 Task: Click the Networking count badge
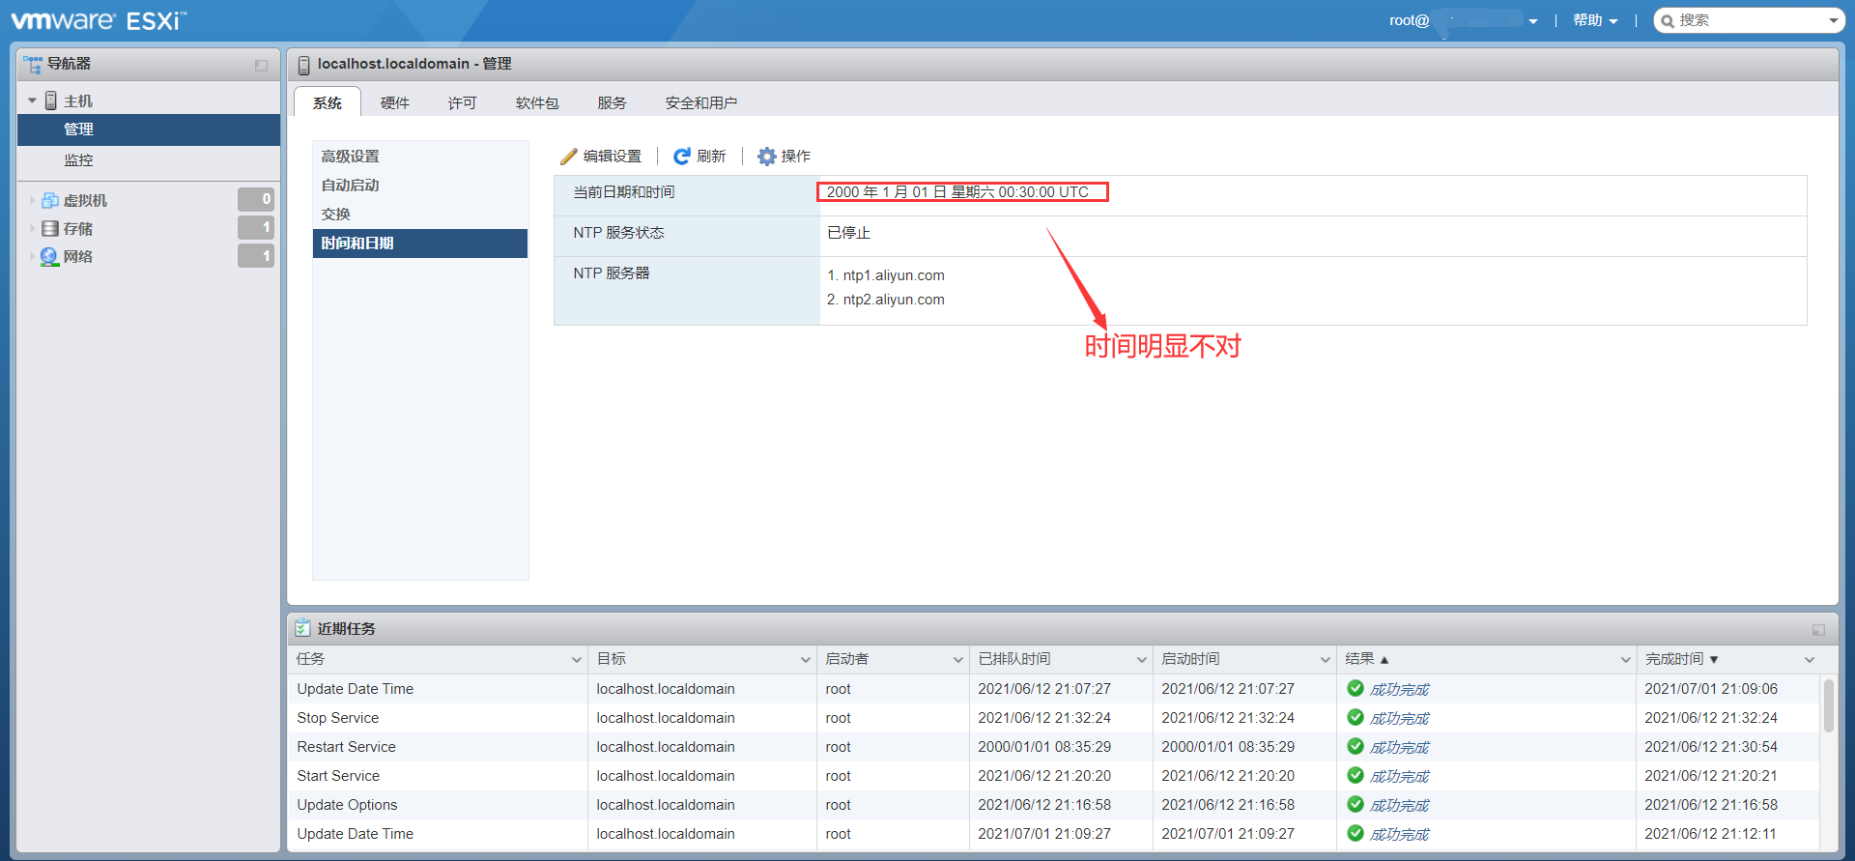click(256, 255)
